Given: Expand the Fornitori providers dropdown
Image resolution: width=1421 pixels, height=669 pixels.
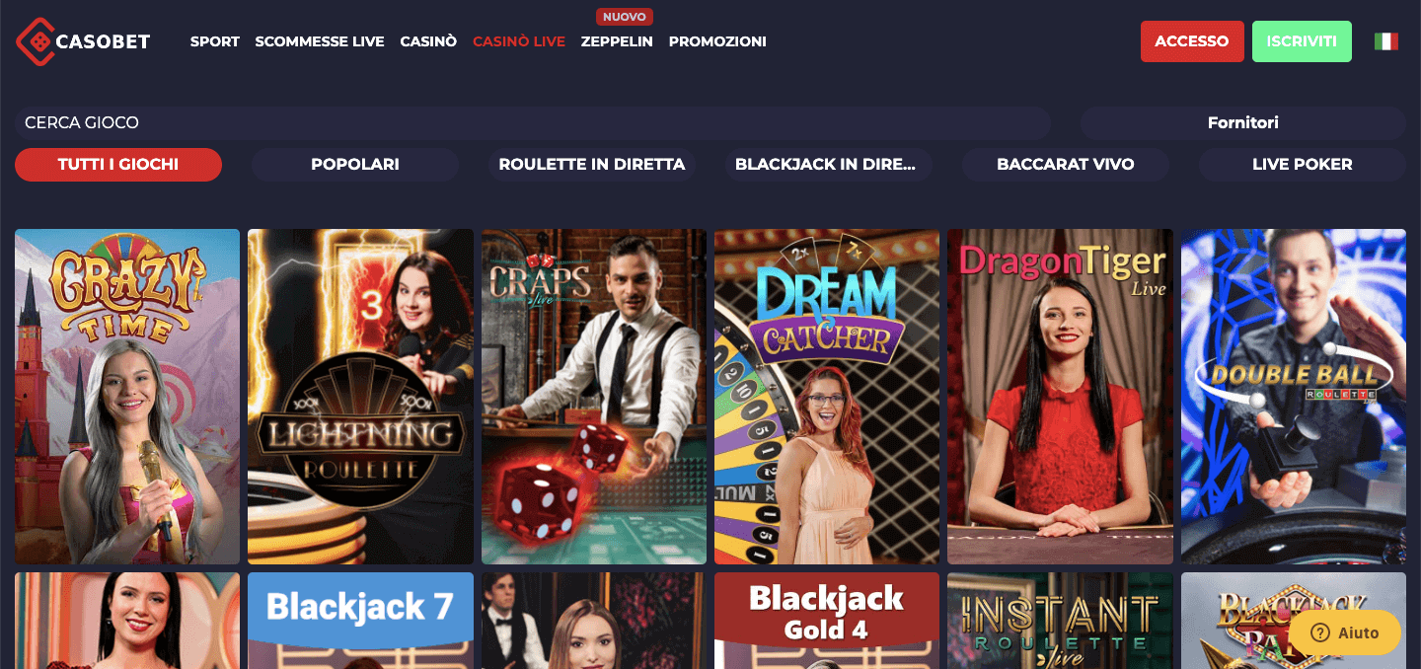Looking at the screenshot, I should pos(1243,123).
